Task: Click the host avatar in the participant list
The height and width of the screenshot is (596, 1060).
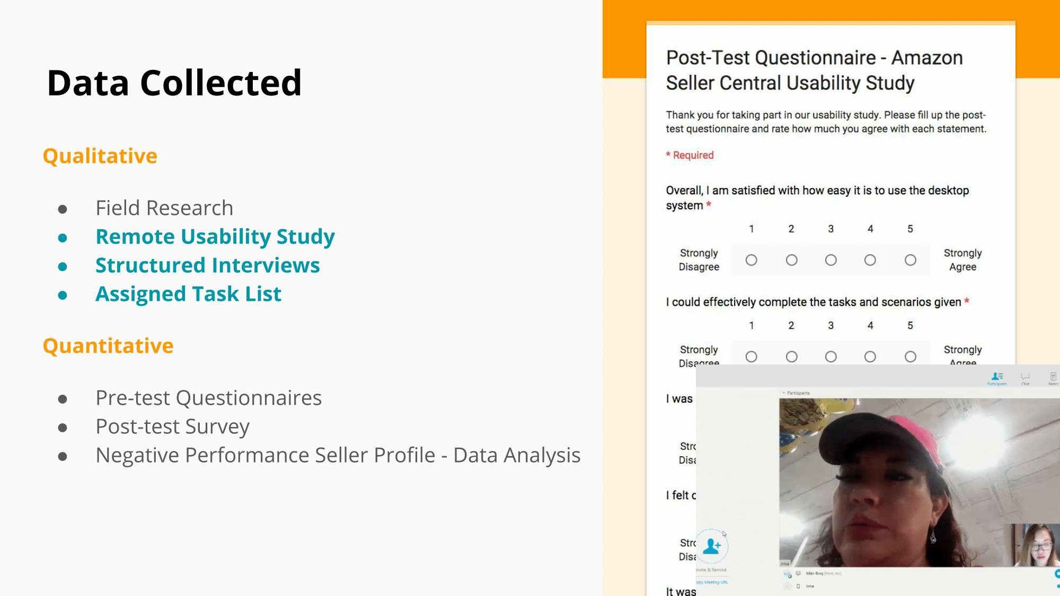Action: [787, 574]
